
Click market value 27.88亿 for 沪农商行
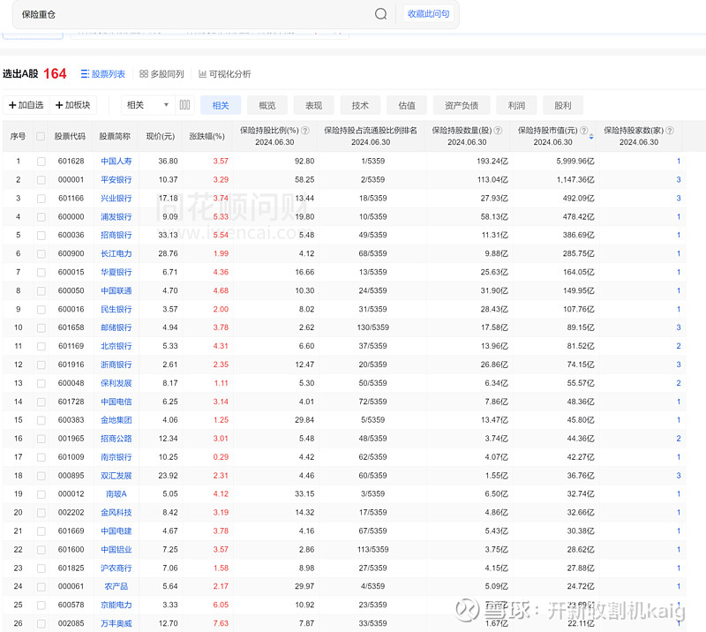pyautogui.click(x=581, y=568)
